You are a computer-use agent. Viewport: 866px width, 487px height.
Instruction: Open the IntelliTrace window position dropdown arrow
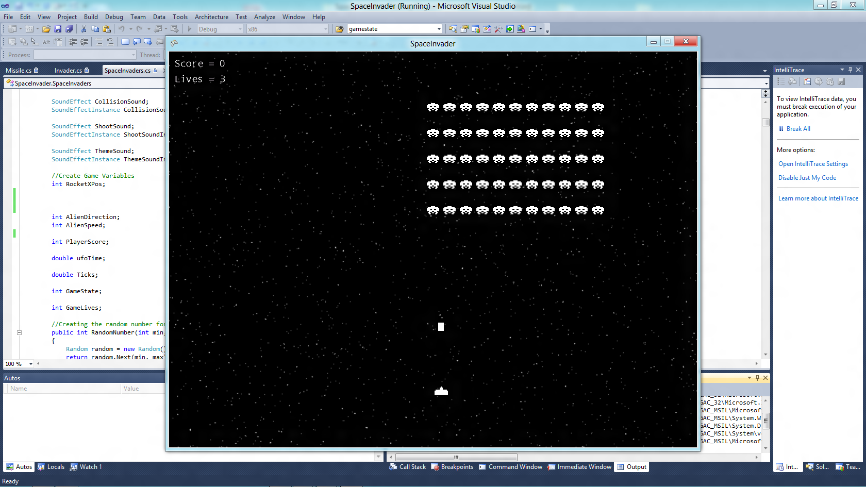click(842, 70)
